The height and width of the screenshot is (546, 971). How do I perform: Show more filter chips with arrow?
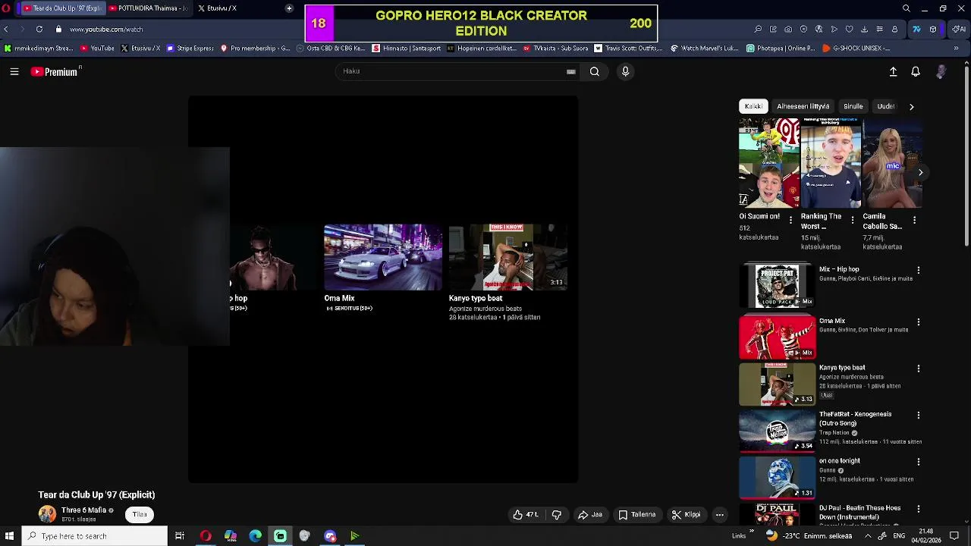pyautogui.click(x=911, y=106)
